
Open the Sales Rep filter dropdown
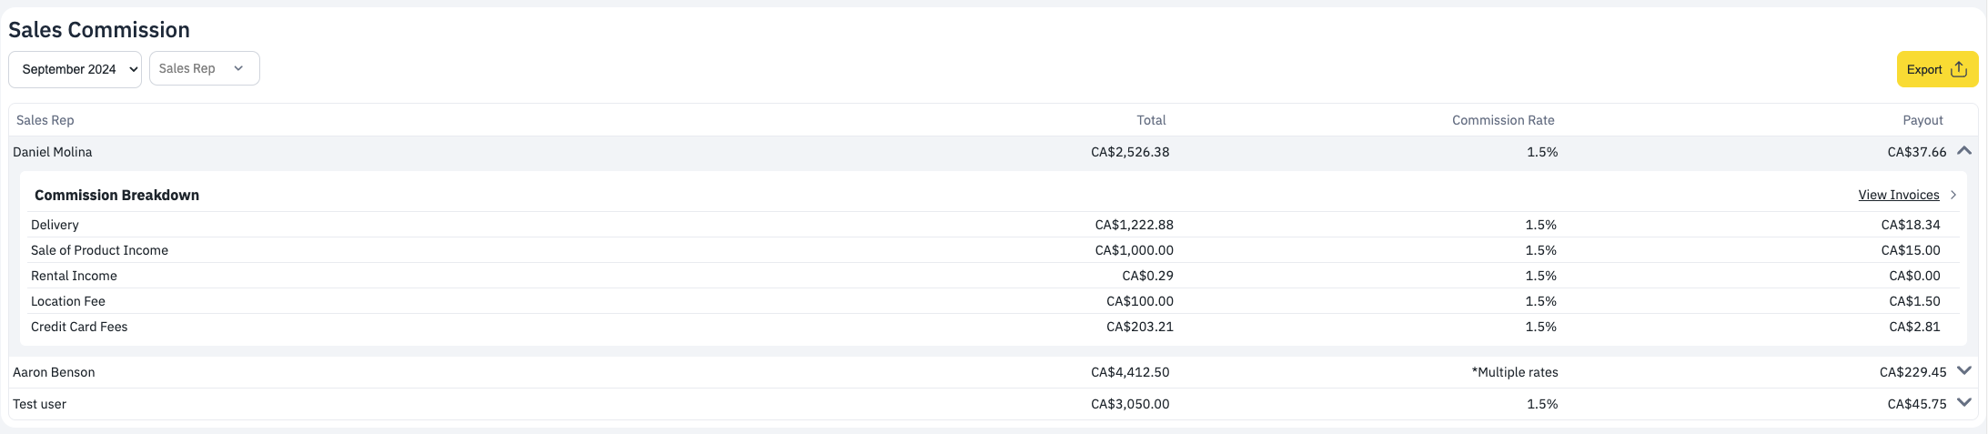coord(205,68)
